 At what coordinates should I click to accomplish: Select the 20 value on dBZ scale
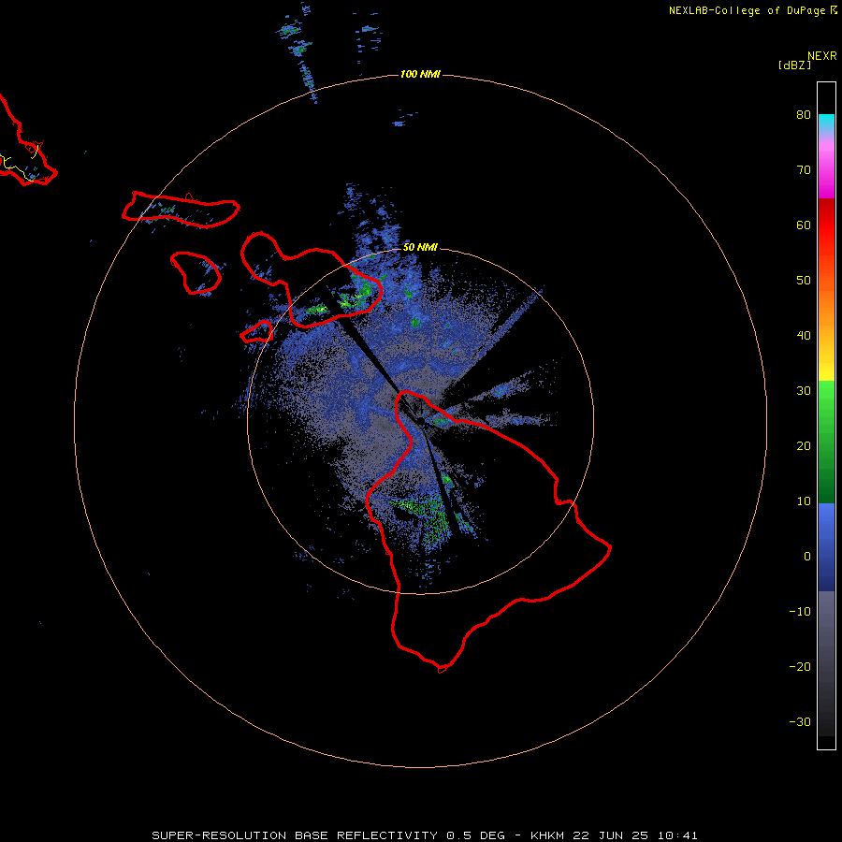(x=804, y=446)
